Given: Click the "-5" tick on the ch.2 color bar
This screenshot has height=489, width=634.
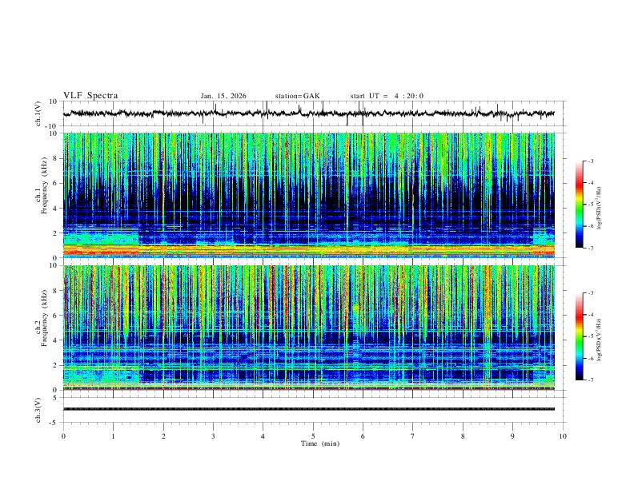Looking at the screenshot, I should point(590,336).
